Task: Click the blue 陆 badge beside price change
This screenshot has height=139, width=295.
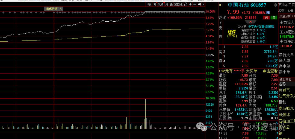Action: 268,13
